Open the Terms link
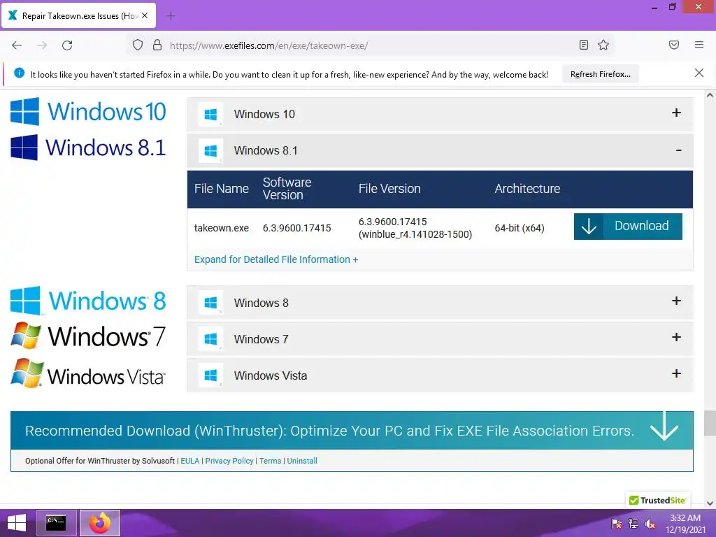 pos(271,461)
